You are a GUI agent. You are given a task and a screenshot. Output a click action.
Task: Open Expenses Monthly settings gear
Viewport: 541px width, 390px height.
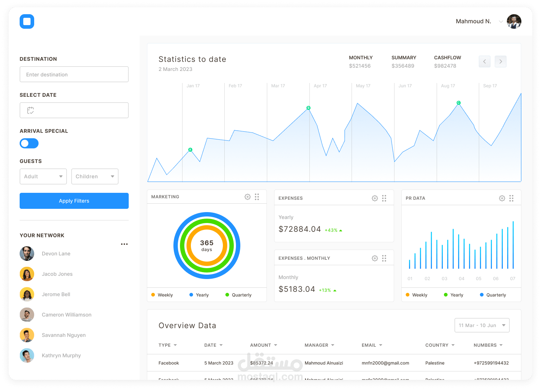[x=375, y=258]
